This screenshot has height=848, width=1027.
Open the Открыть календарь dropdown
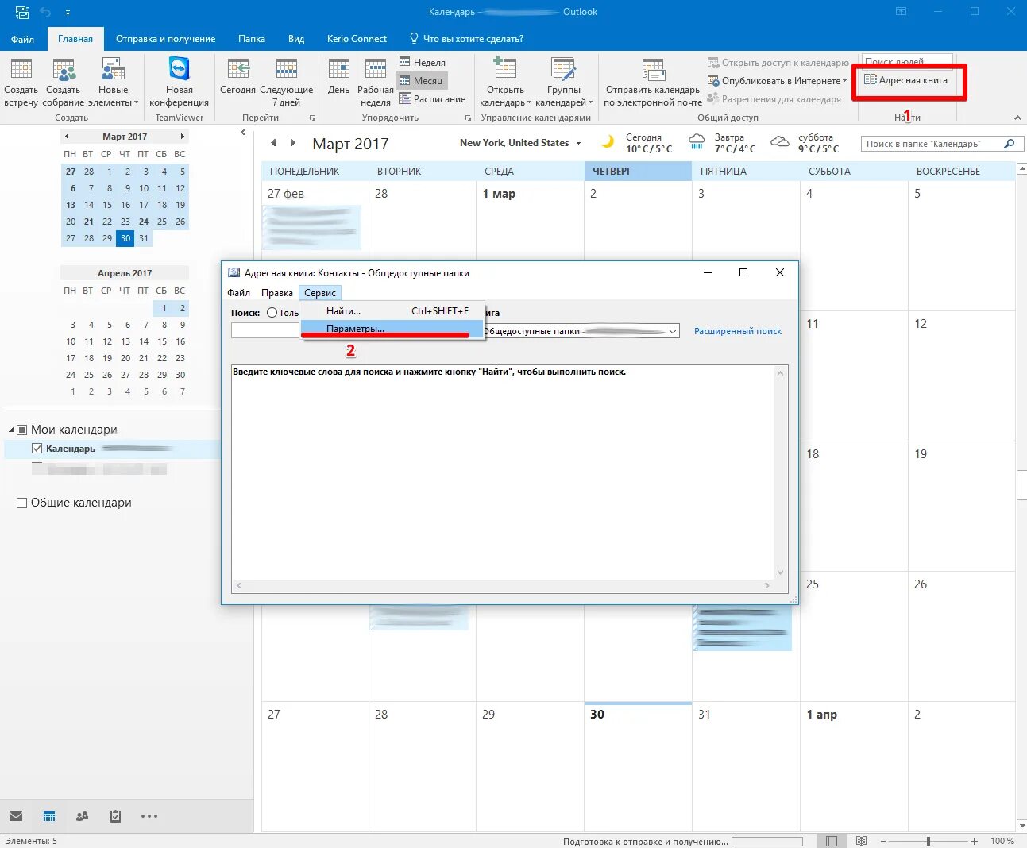pos(505,82)
